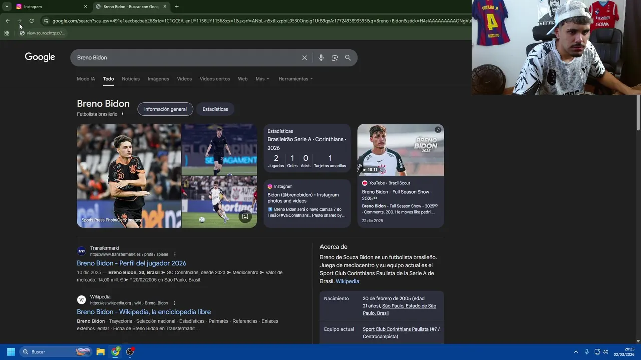The image size is (641, 360).
Task: Open São Paulo, Estado de São Paulo link
Action: 399,309
